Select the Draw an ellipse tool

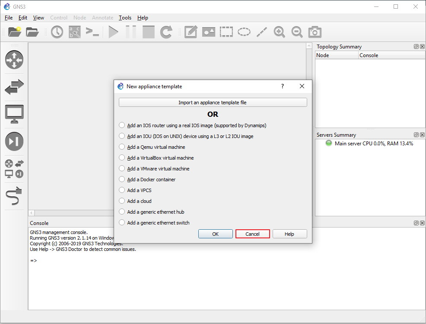click(244, 32)
